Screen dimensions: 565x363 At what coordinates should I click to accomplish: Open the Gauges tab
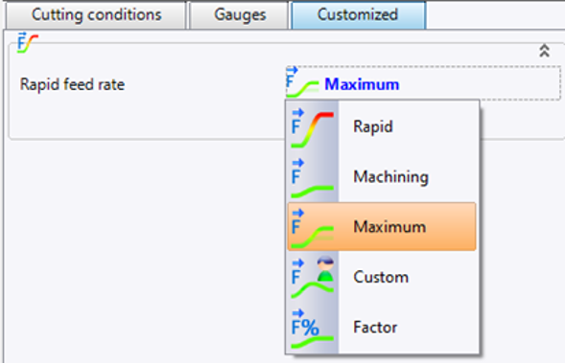click(239, 15)
